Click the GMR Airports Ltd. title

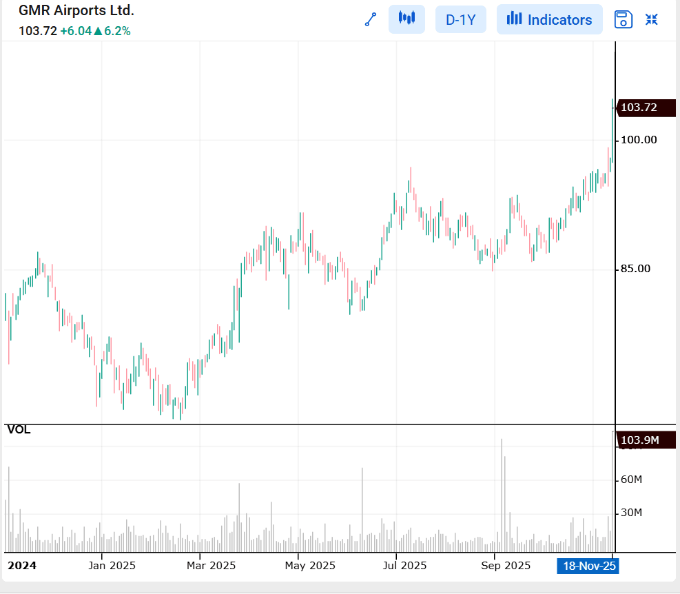[x=76, y=10]
